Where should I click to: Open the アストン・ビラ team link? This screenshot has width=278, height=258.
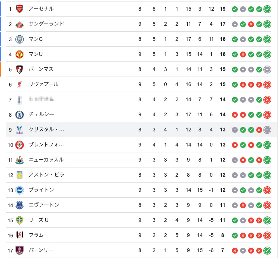(x=46, y=175)
